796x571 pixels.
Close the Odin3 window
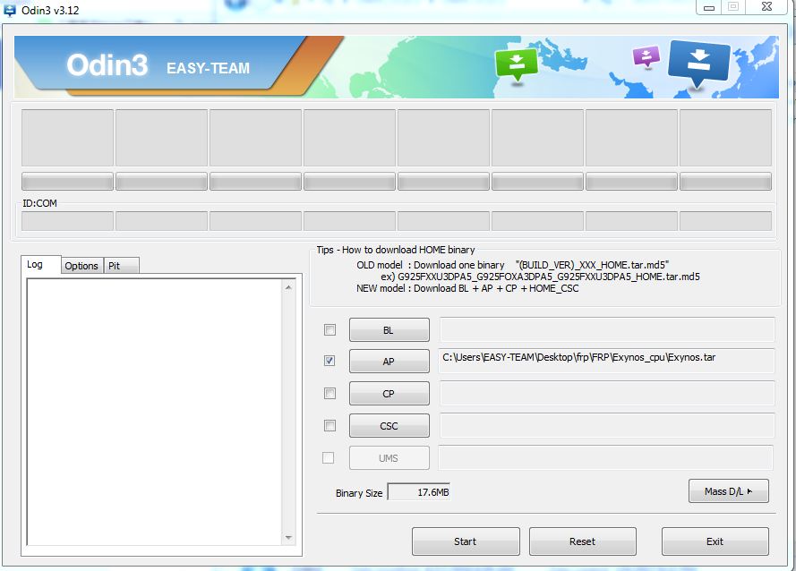pos(767,6)
